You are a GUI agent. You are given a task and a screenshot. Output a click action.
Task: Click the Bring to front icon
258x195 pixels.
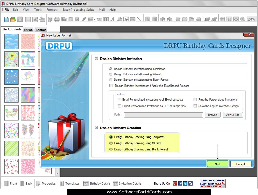tap(207, 19)
